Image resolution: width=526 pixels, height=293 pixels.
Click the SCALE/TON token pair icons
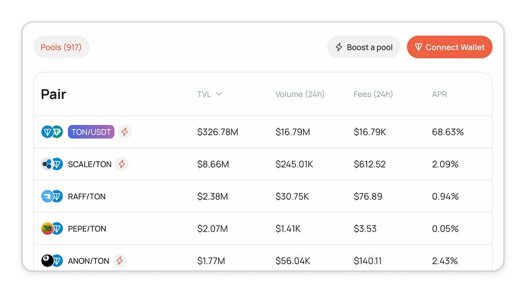(52, 164)
